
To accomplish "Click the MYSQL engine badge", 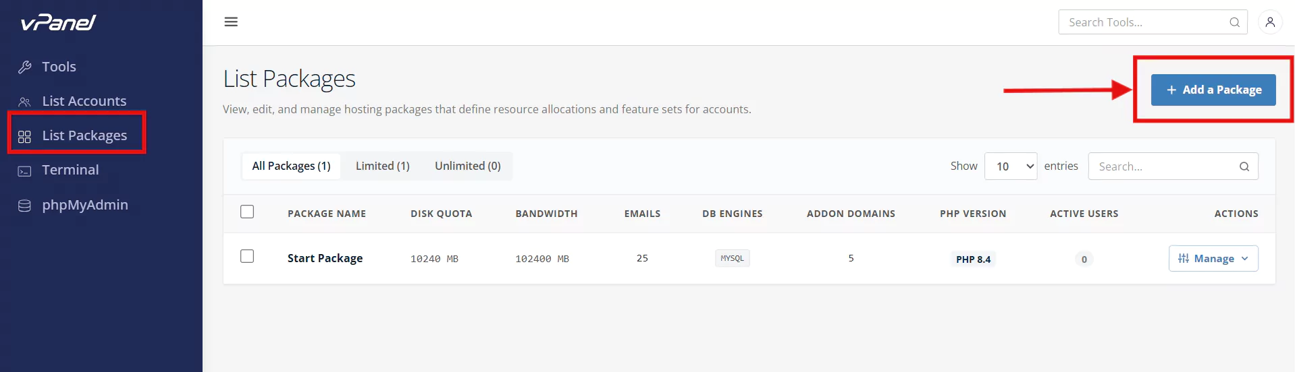I will (732, 258).
